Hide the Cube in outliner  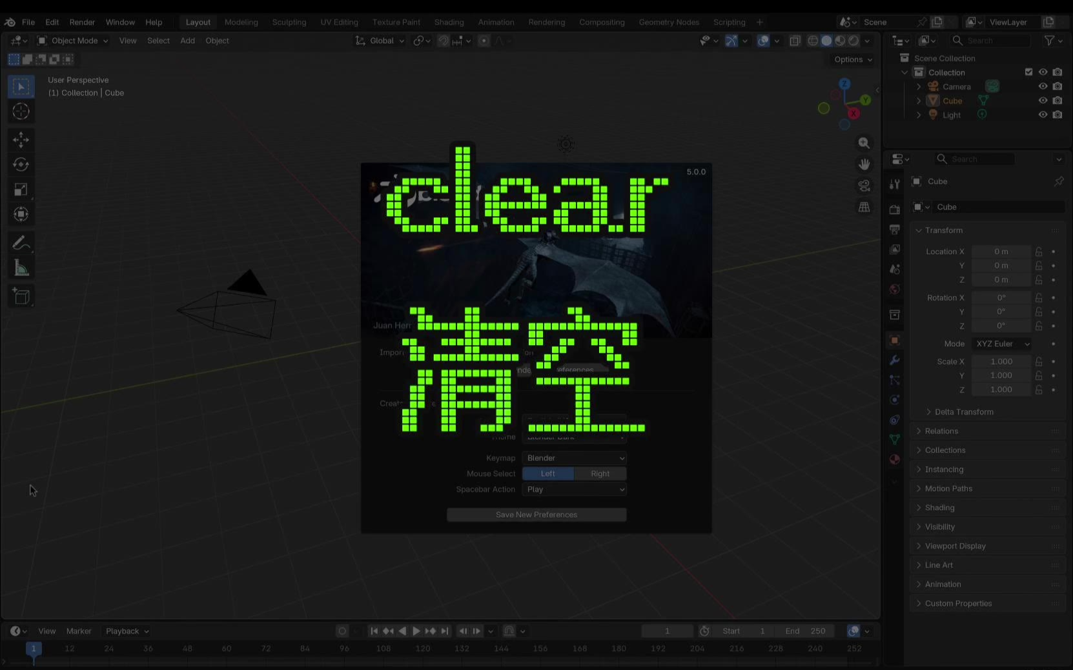click(x=1042, y=101)
